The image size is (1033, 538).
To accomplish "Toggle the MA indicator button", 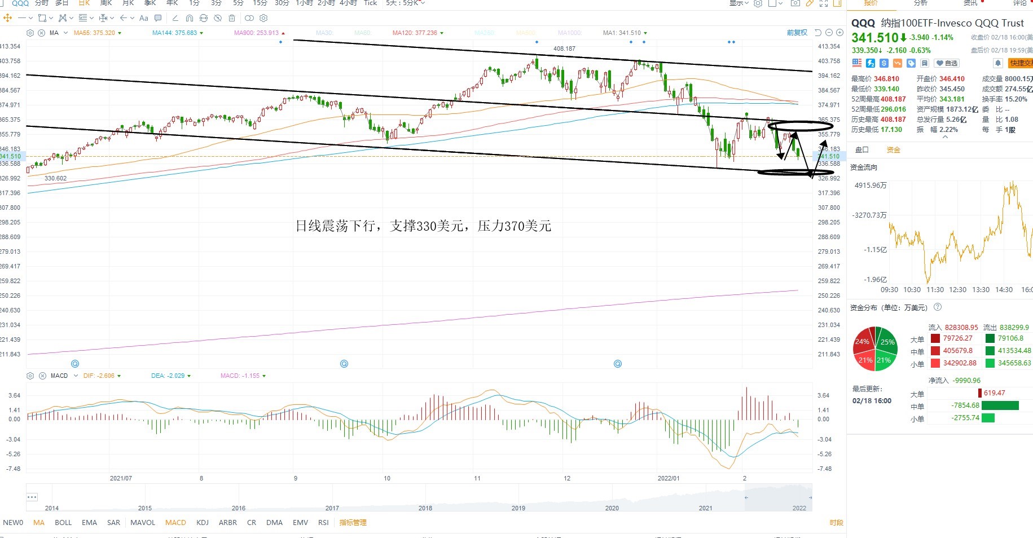I will click(x=39, y=523).
